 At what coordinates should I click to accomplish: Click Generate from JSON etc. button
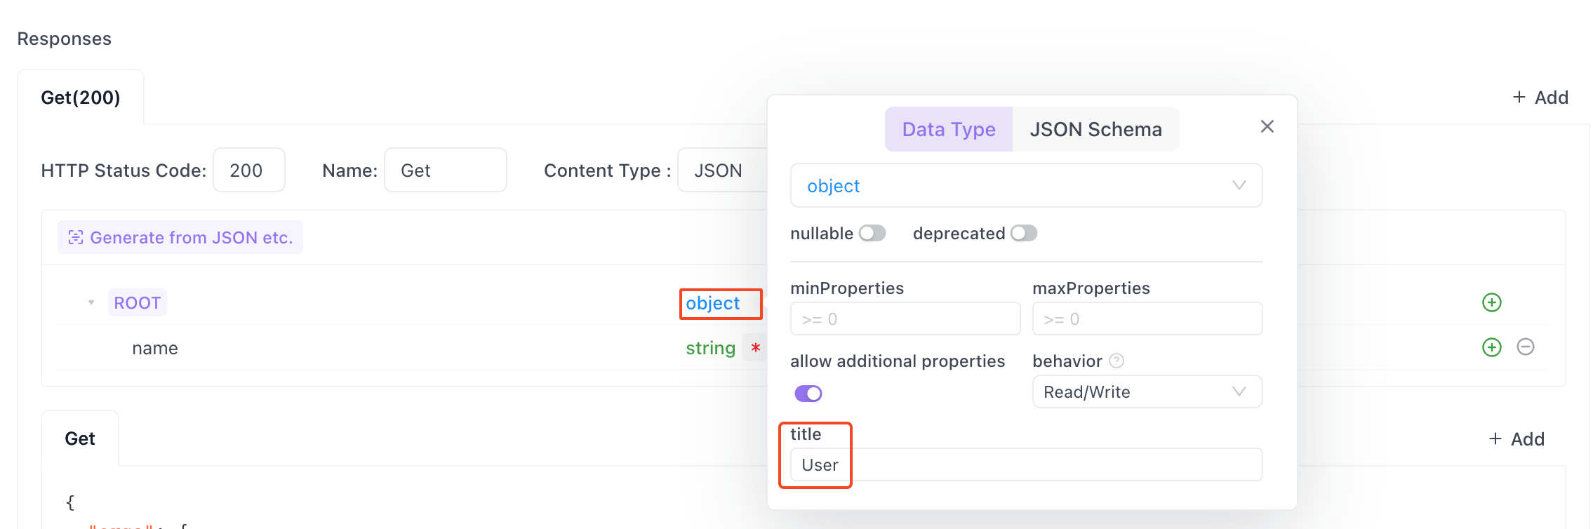[180, 238]
